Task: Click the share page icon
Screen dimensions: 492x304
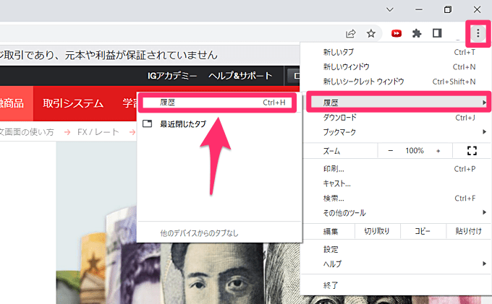Action: coord(351,33)
